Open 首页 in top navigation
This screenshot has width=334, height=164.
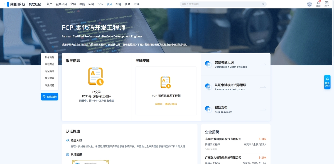(50, 4)
